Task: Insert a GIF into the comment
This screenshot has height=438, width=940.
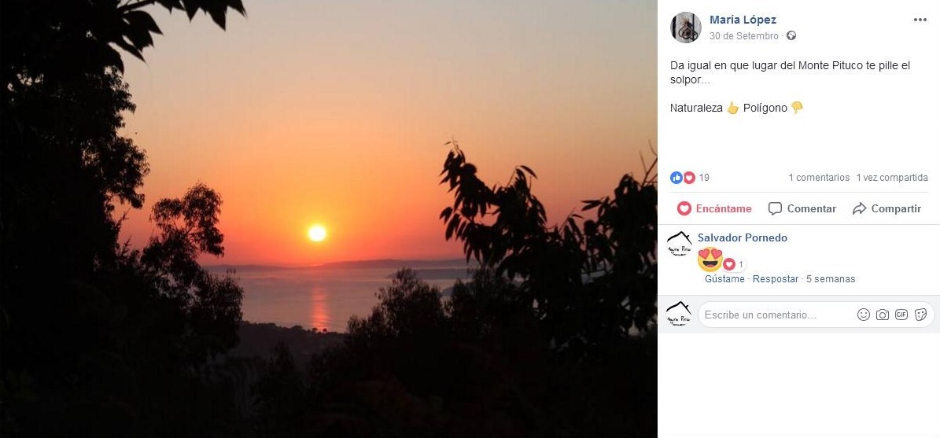Action: point(901,315)
